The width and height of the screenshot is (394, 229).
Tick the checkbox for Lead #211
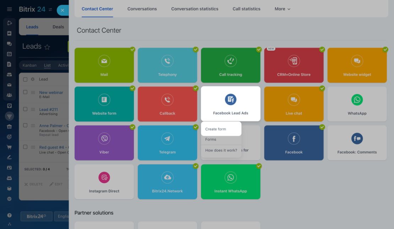[x=25, y=109]
